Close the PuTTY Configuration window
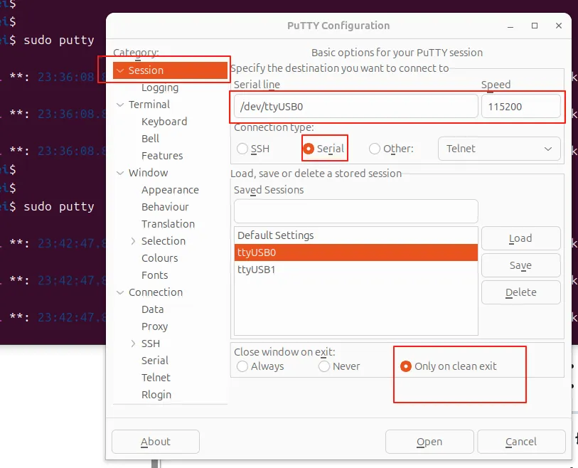This screenshot has height=468, width=578. click(559, 26)
